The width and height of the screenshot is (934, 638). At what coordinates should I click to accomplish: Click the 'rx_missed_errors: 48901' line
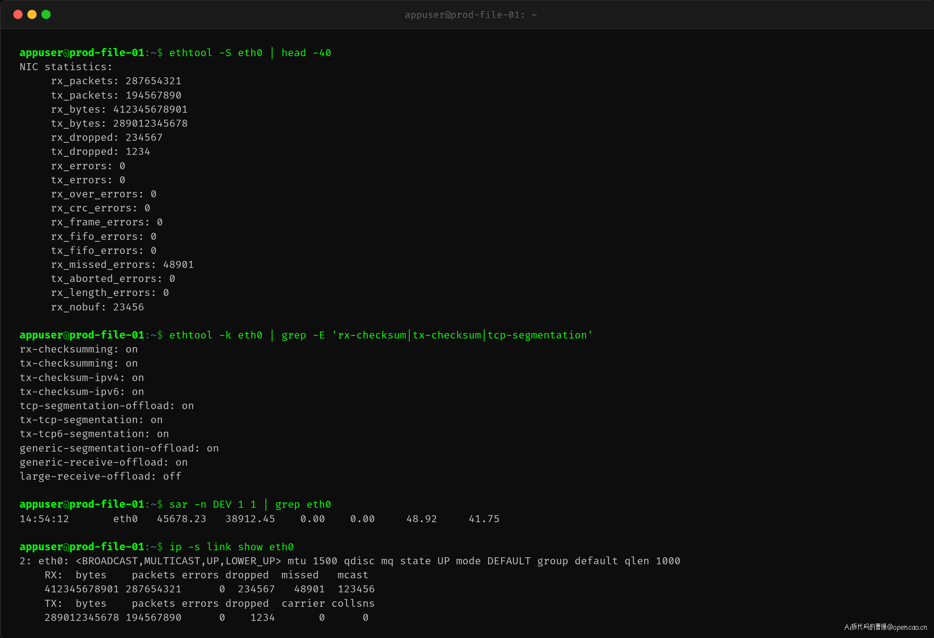point(122,264)
